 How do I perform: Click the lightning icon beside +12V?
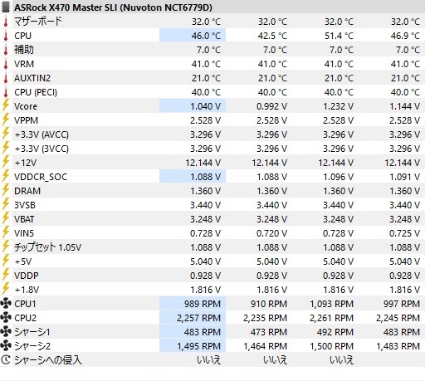tap(6, 162)
